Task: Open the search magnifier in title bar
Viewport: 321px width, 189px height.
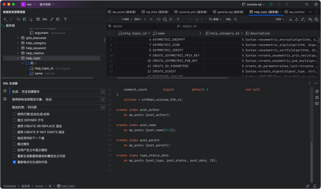Action: (307, 4)
